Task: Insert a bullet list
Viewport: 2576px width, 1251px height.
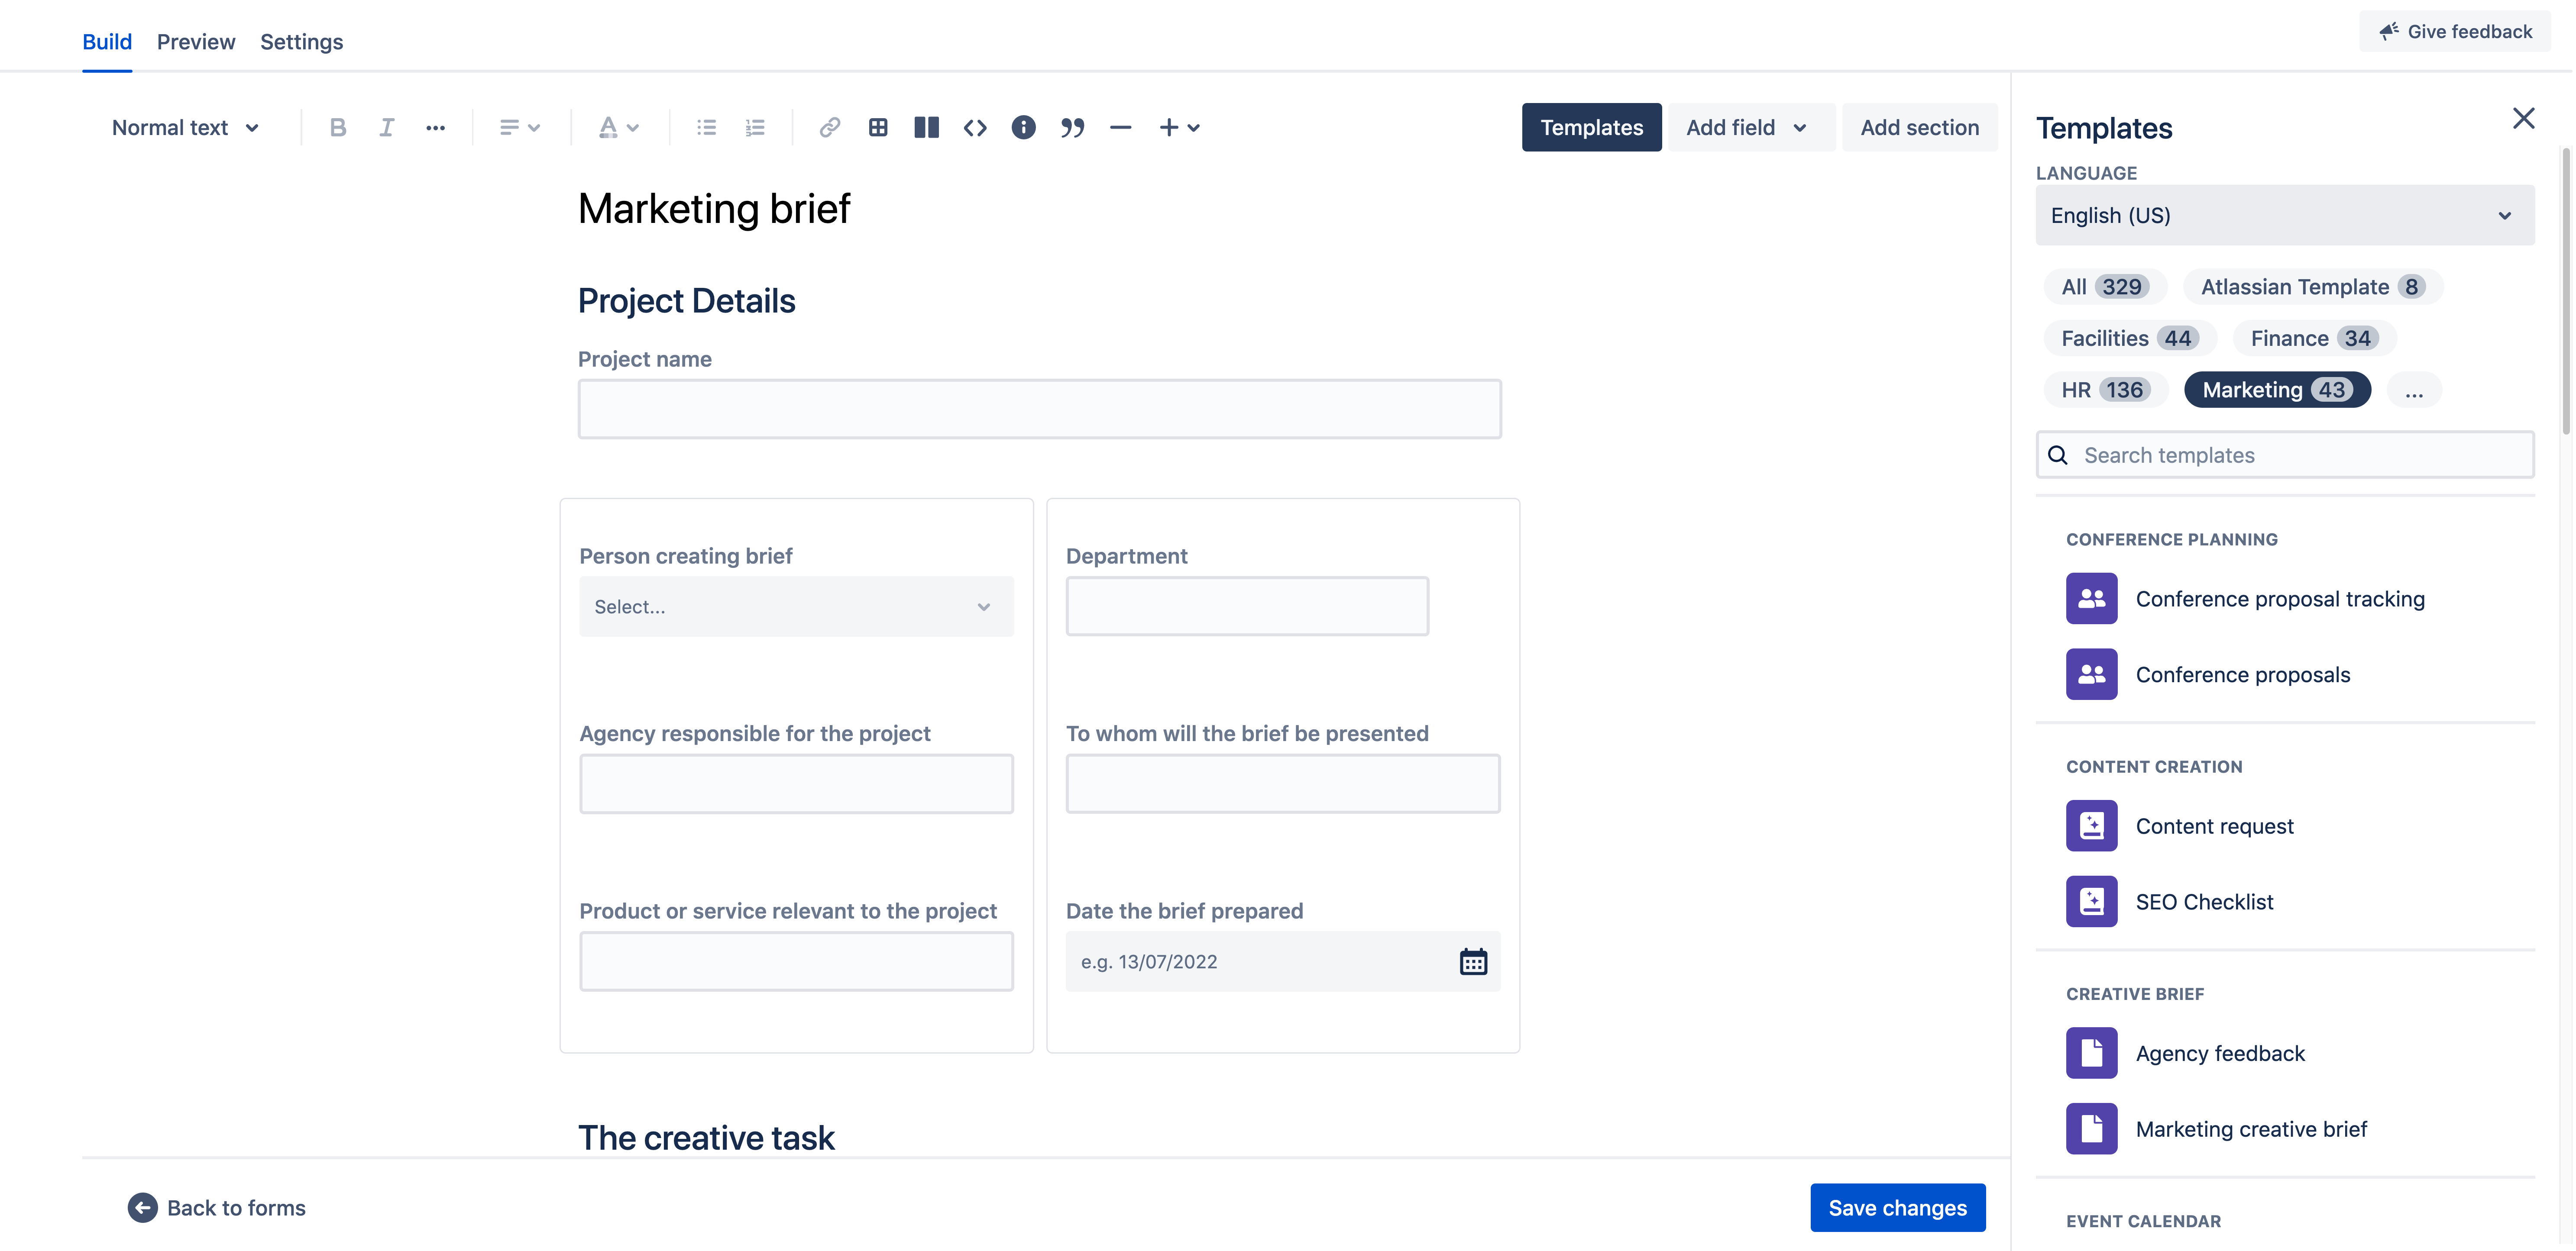Action: (706, 127)
